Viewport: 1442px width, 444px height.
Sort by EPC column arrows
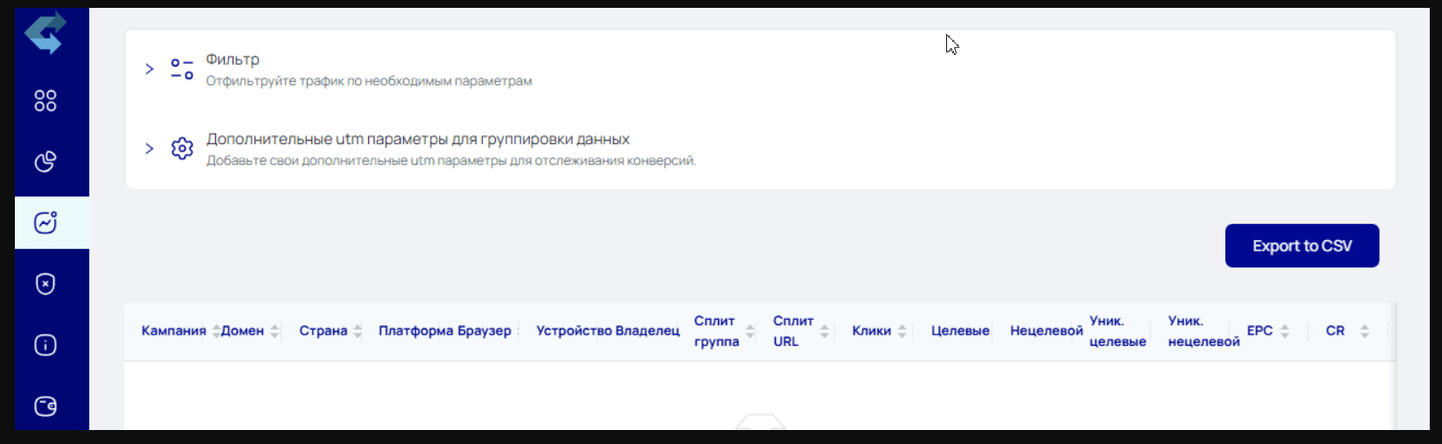pyautogui.click(x=1285, y=331)
